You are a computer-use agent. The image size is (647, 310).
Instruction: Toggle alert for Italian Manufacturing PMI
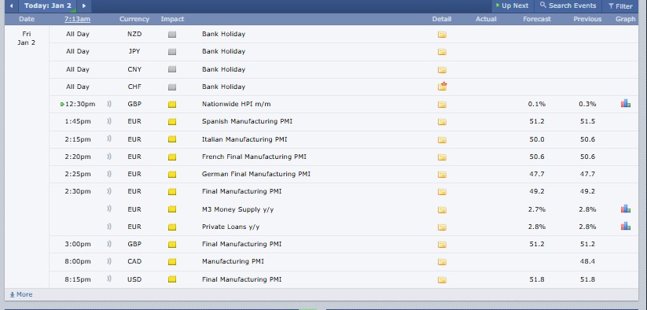click(109, 138)
